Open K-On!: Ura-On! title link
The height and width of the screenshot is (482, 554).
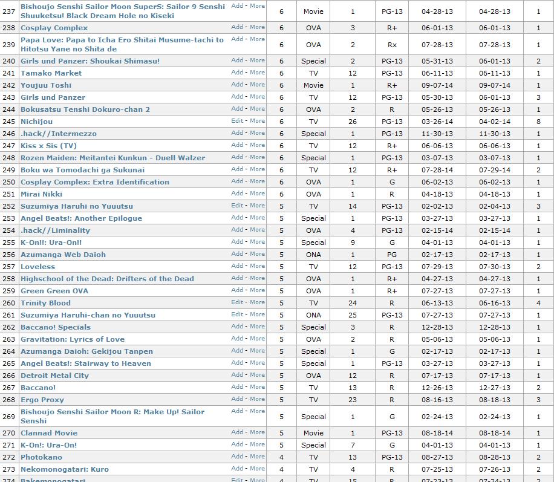coord(48,445)
